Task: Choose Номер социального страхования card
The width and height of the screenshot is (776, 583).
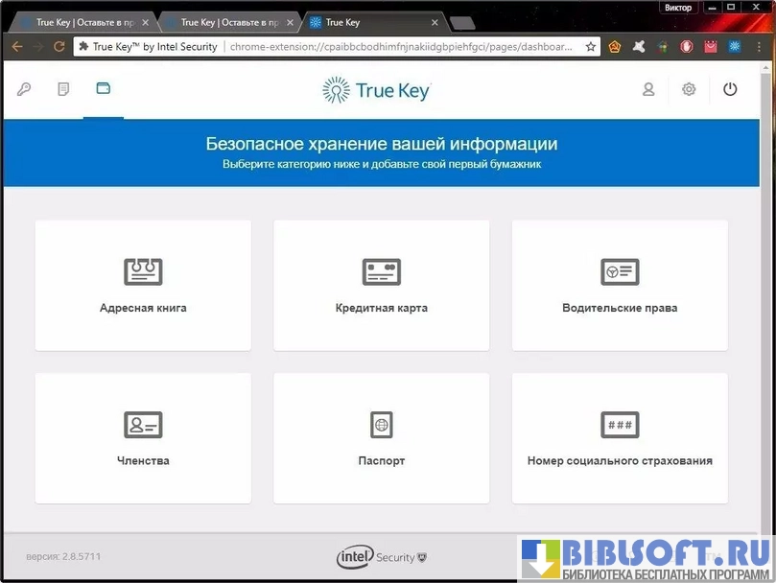Action: coord(620,437)
